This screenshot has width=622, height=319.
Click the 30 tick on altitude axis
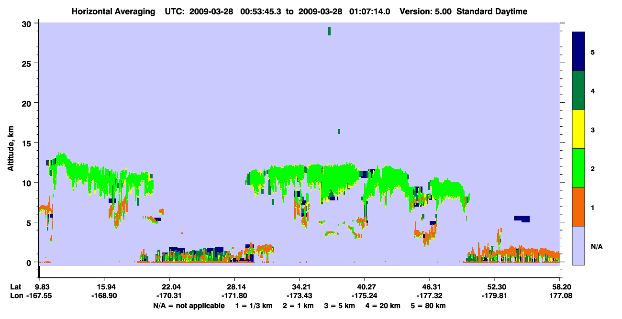tap(28, 23)
